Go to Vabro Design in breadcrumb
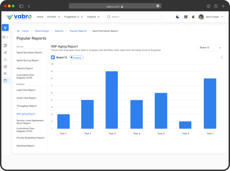Image resolution: width=230 pixels, height=171 pixels. click(42, 31)
